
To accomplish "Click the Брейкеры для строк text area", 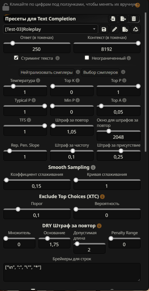I will pos(72,272).
